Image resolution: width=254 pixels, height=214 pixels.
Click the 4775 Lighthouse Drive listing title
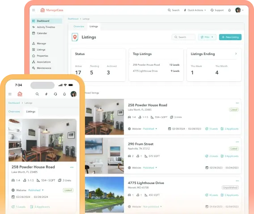point(146,183)
